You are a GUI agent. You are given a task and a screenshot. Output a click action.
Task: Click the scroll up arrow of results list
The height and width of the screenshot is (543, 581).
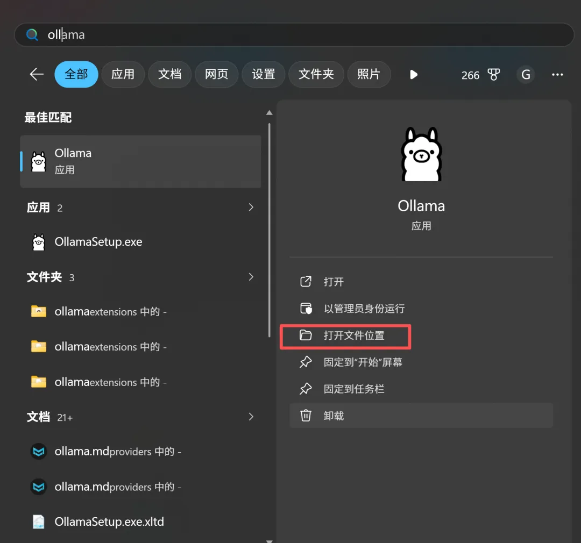[x=270, y=112]
